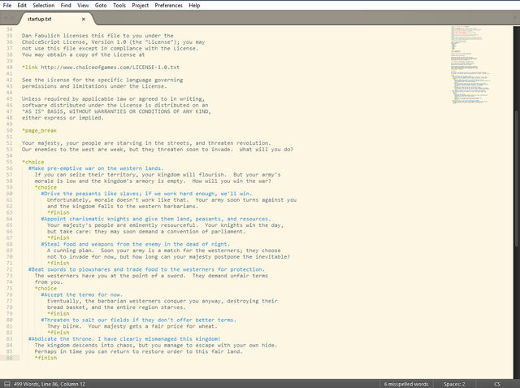This screenshot has width=520, height=388.
Task: Click 'The kingdom descends into chaos' line
Action: tap(155, 345)
